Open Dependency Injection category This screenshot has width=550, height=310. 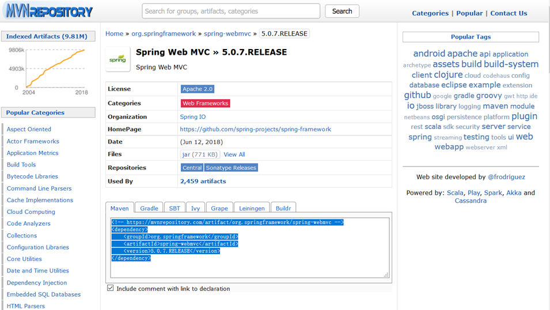[x=37, y=282]
